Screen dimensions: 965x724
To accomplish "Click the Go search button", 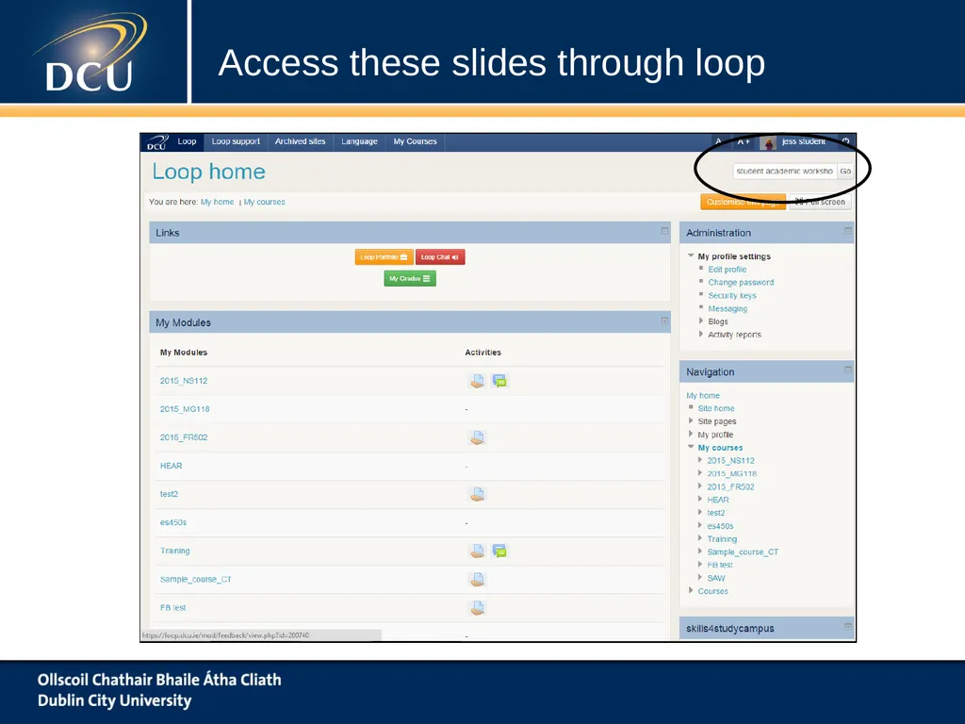I will [845, 172].
